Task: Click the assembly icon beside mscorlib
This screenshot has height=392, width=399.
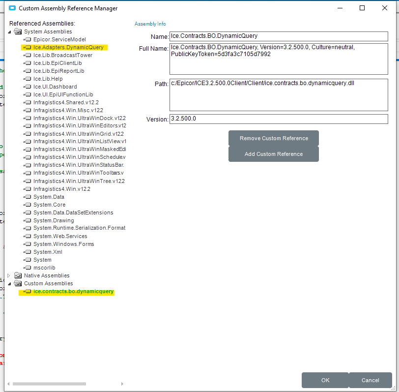Action: (x=28, y=268)
